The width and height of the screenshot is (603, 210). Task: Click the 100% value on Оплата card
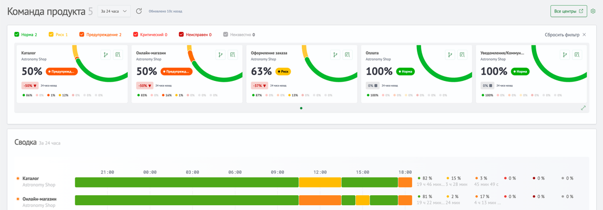click(x=379, y=71)
